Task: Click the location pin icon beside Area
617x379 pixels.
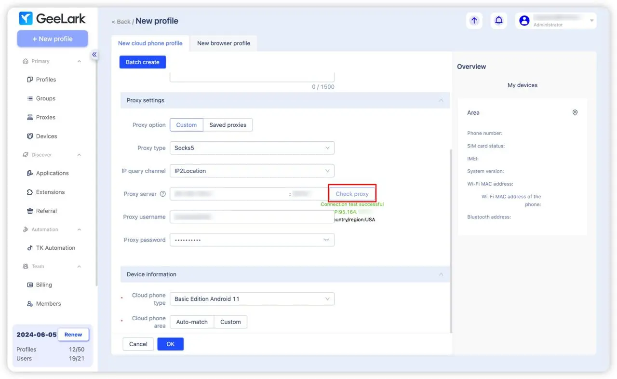Action: [575, 113]
